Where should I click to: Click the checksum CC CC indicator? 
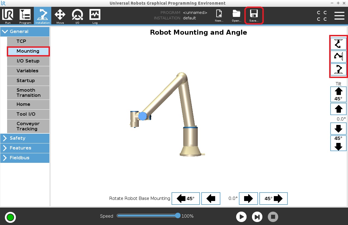(x=322, y=16)
